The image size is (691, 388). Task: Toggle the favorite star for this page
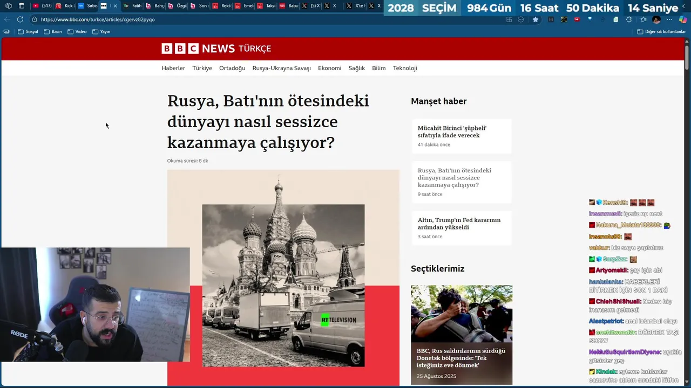pos(536,19)
